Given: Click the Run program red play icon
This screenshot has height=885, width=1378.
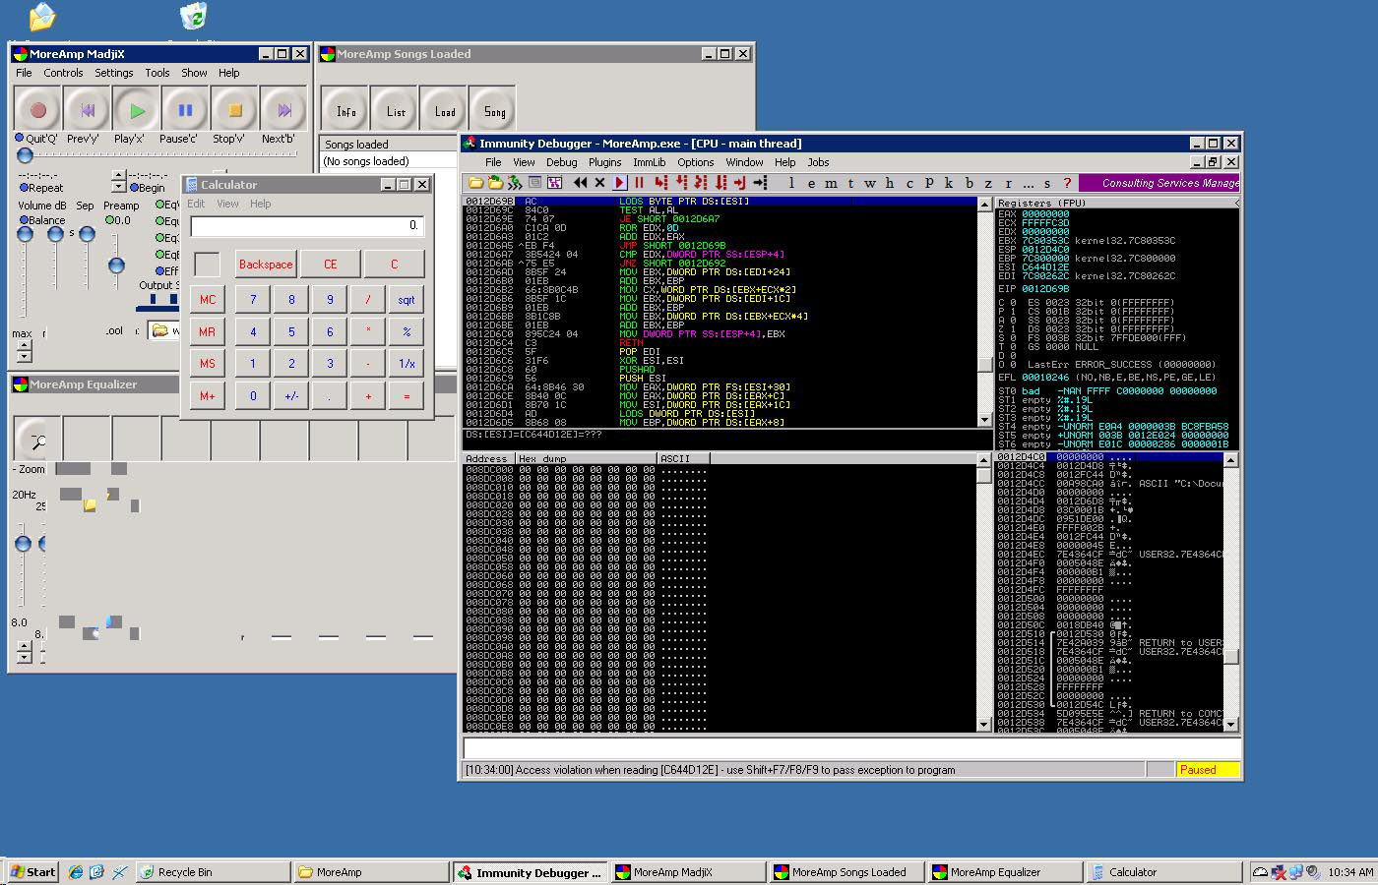Looking at the screenshot, I should (620, 183).
